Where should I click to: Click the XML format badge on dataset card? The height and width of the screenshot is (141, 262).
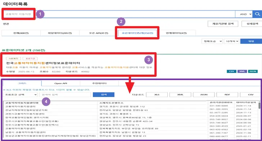[242, 71]
